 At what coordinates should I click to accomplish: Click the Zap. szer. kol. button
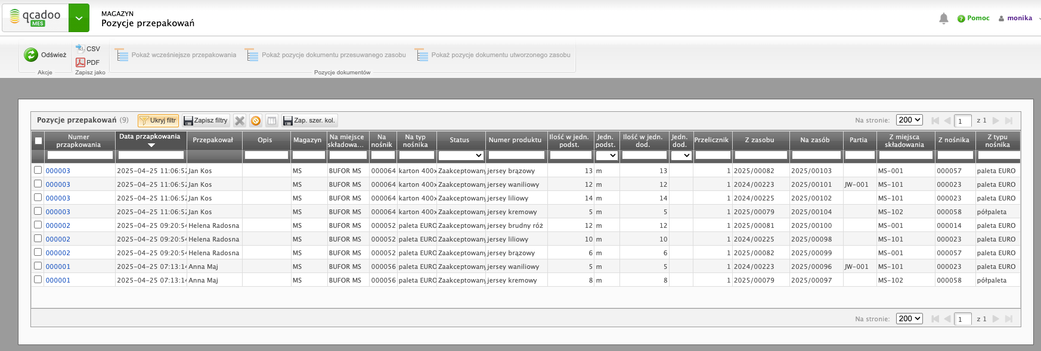(x=309, y=120)
